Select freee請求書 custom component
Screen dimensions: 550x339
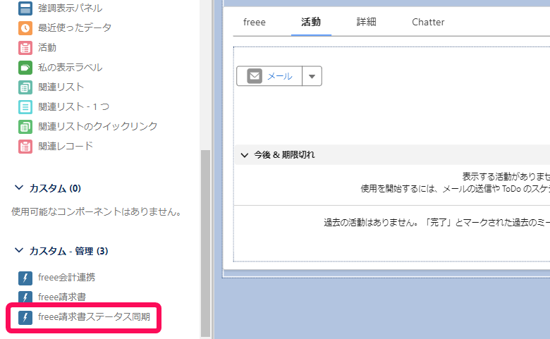pyautogui.click(x=62, y=297)
